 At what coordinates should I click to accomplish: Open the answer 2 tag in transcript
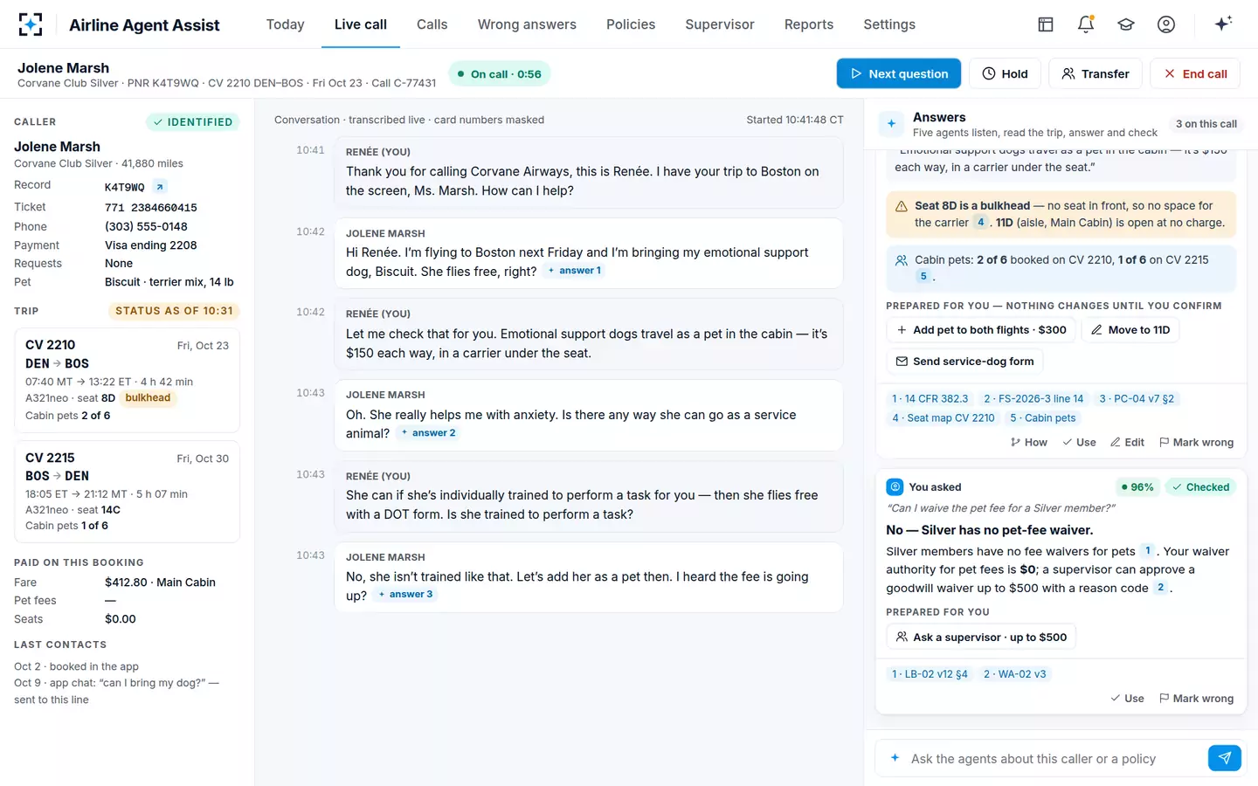point(428,433)
